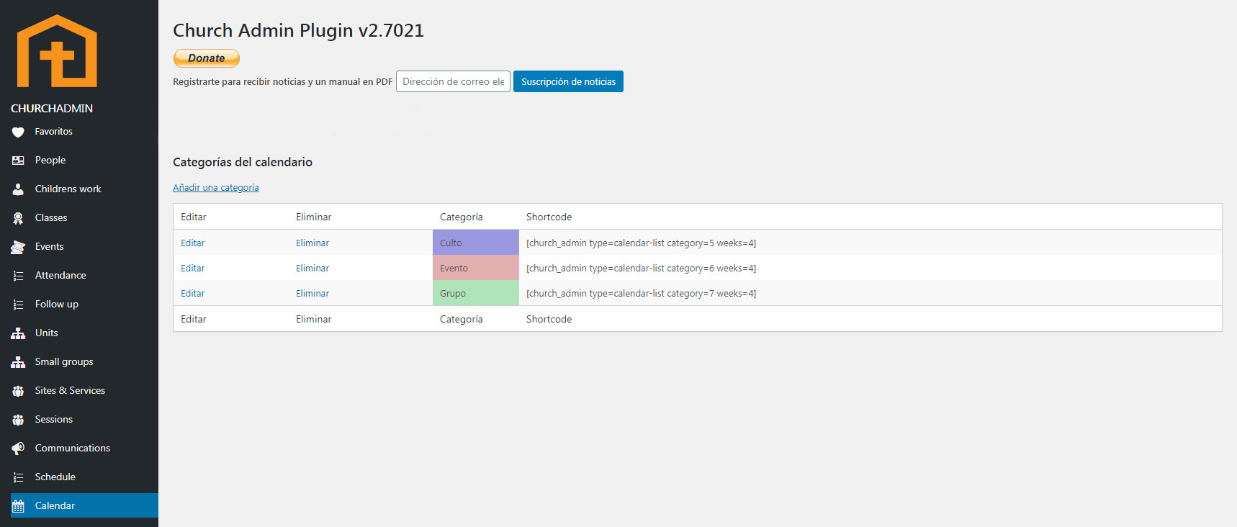Focus the email address input field

point(453,81)
